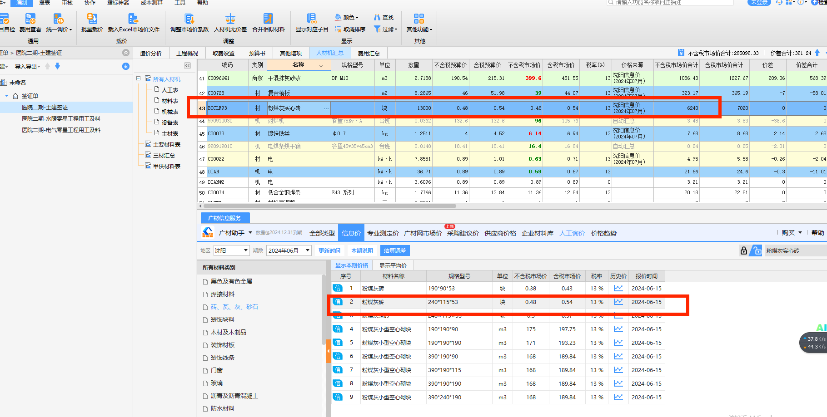Click the 查找 binoculars search icon
The height and width of the screenshot is (417, 827).
tap(377, 17)
